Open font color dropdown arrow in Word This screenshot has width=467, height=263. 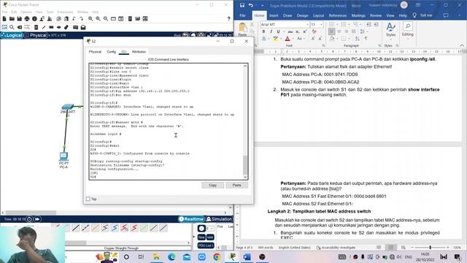[293, 39]
